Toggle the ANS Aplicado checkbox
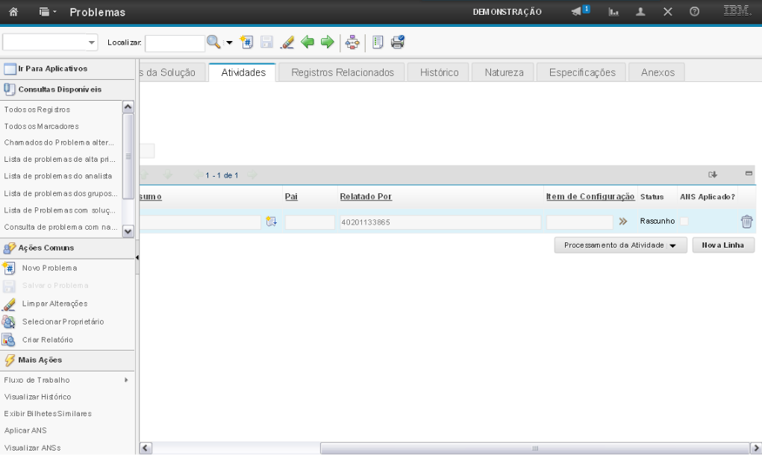 [x=684, y=222]
